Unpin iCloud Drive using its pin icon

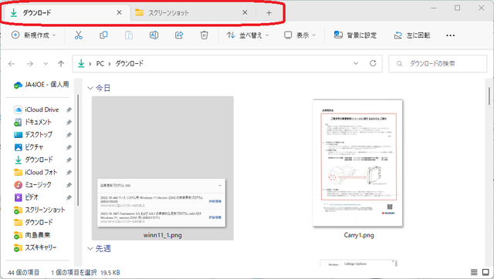tap(69, 109)
